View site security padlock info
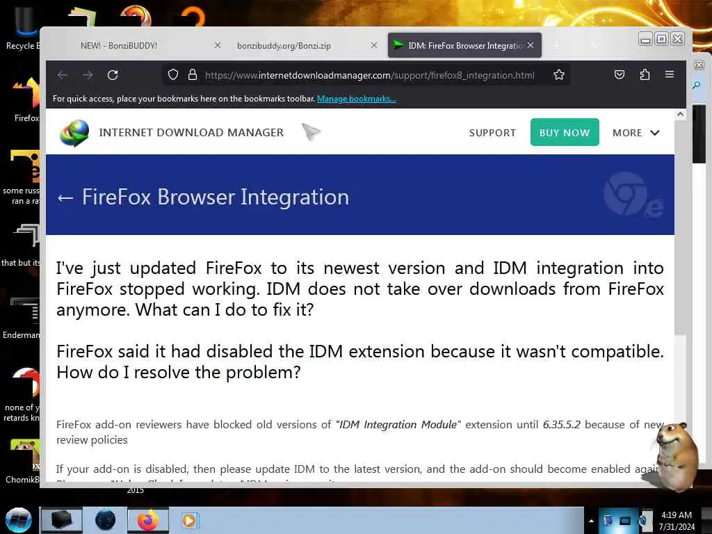712x534 pixels. tap(193, 75)
